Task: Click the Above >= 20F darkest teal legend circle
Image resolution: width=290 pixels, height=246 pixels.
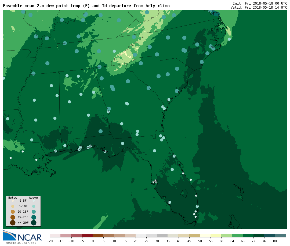Action: pyautogui.click(x=34, y=223)
